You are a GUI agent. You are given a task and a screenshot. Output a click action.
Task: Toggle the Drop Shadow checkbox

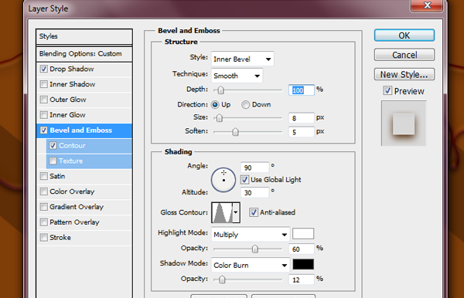click(44, 69)
